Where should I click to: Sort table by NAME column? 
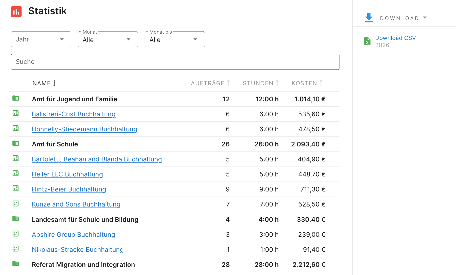pyautogui.click(x=44, y=83)
